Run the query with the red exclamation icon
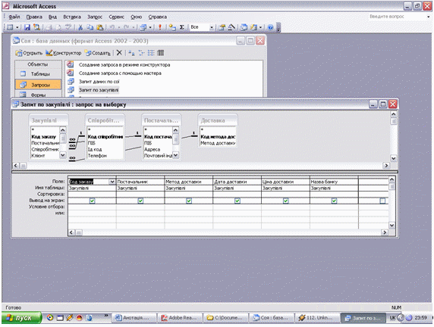The width and height of the screenshot is (434, 327). point(160,27)
